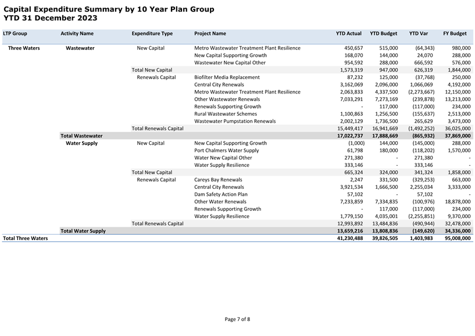Click the YTD Var value 265,629
This screenshot has width=475, height=336.
coord(423,121)
